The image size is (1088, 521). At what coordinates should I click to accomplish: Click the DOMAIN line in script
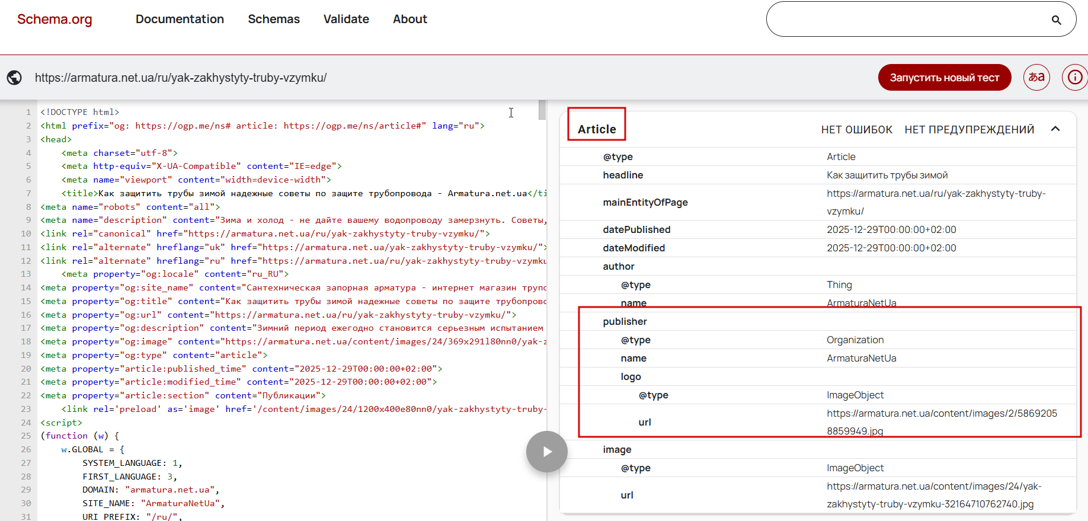[151, 490]
